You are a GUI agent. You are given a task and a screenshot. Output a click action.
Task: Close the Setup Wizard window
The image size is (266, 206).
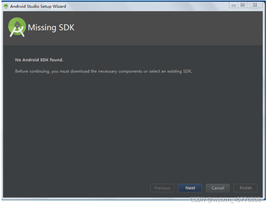pyautogui.click(x=255, y=5)
